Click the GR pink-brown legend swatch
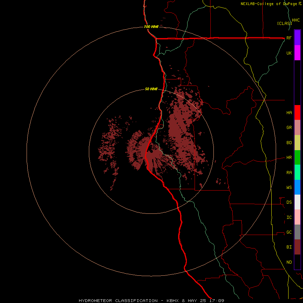 point(297,128)
